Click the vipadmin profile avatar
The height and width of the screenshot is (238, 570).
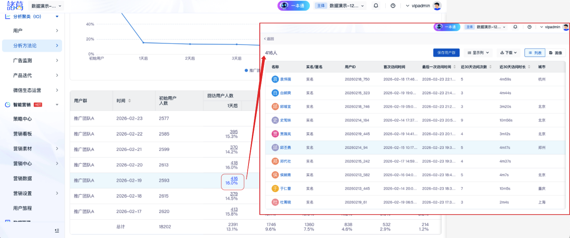click(437, 6)
